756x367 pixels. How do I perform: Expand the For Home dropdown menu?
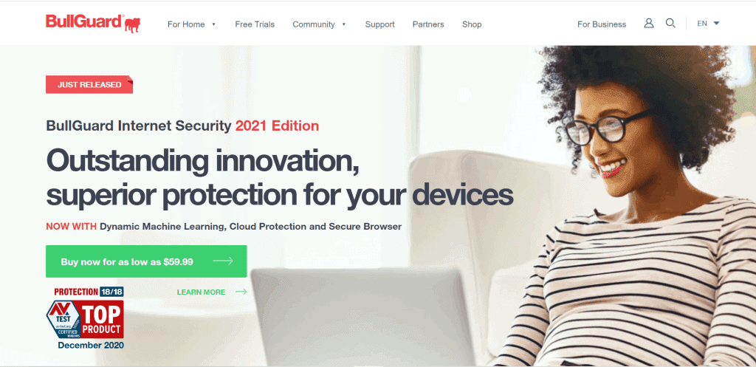point(191,24)
